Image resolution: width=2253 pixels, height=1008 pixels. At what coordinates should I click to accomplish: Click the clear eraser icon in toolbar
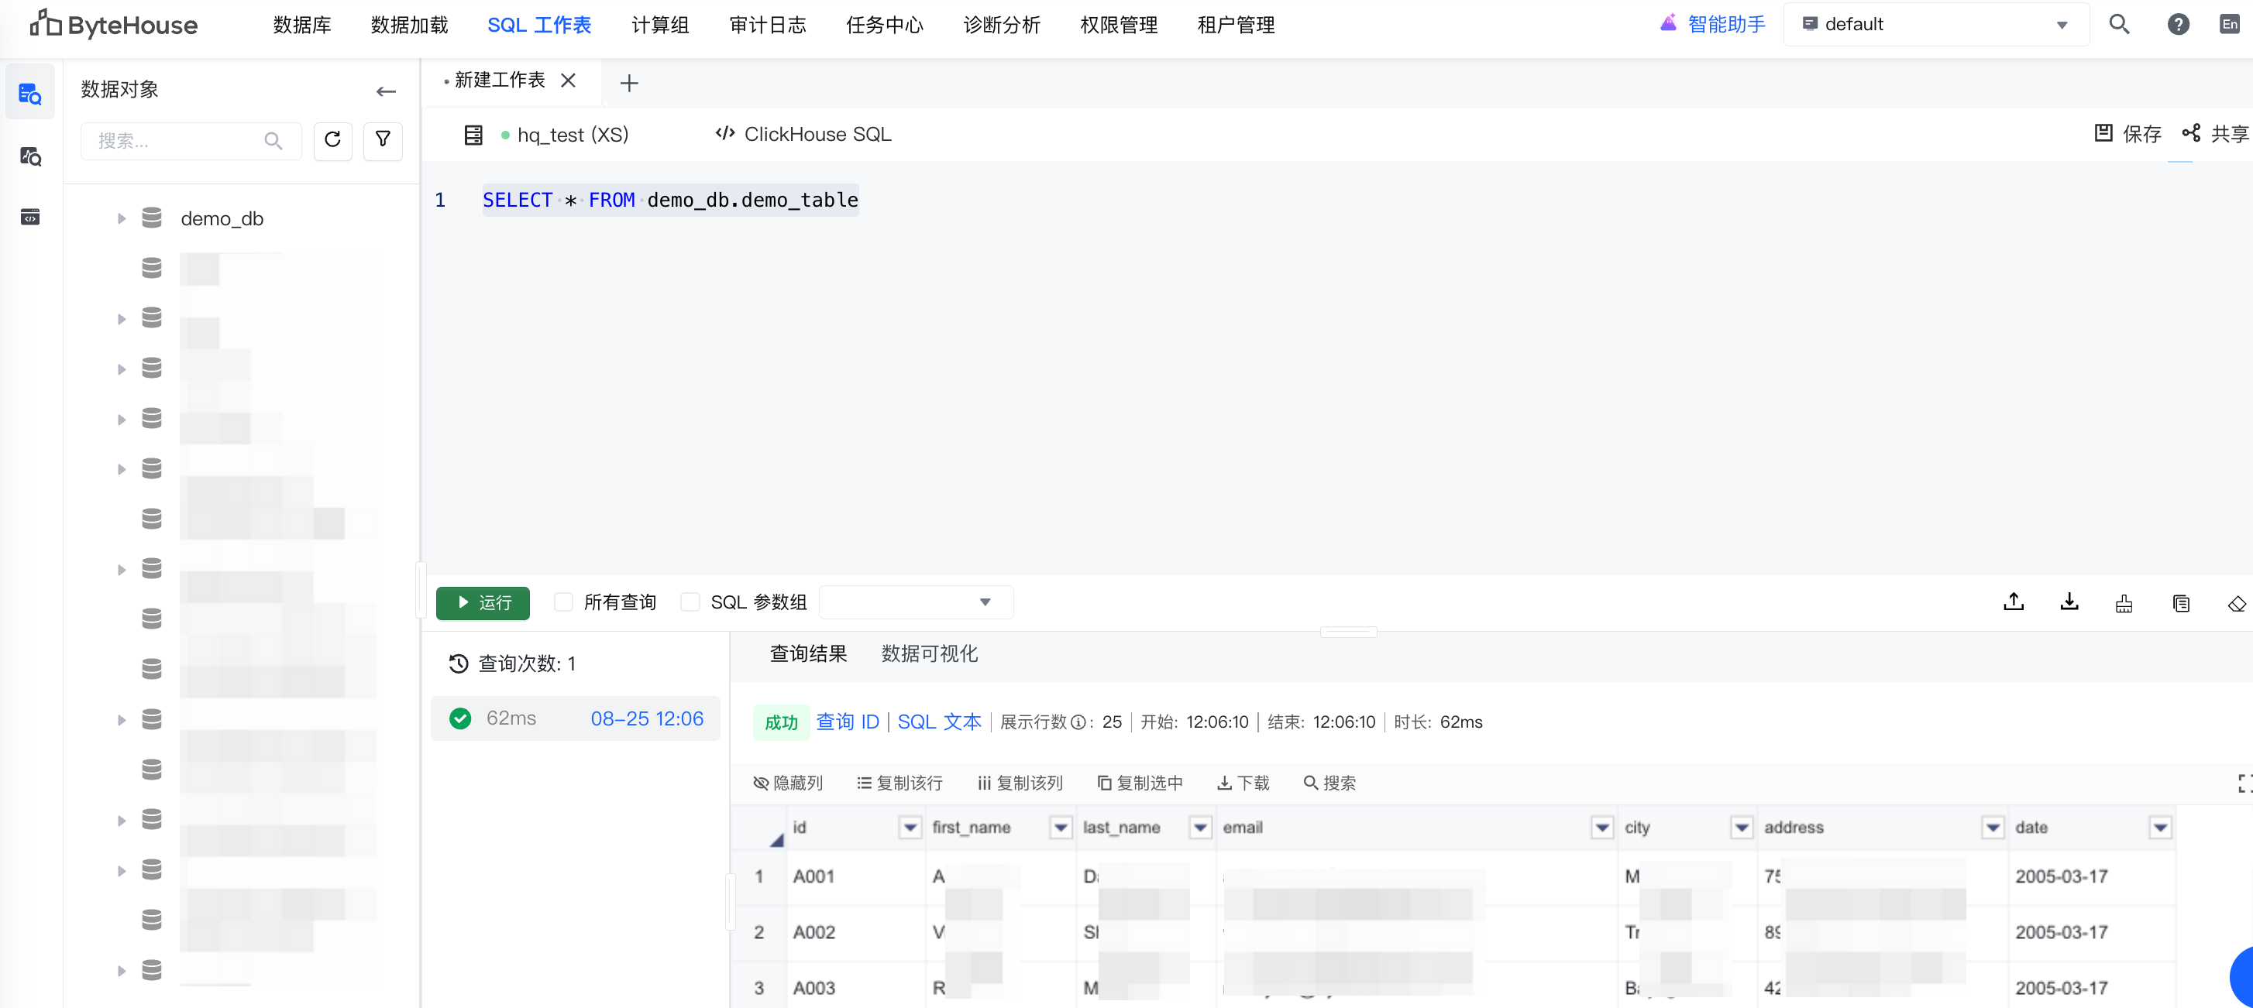click(x=2235, y=602)
